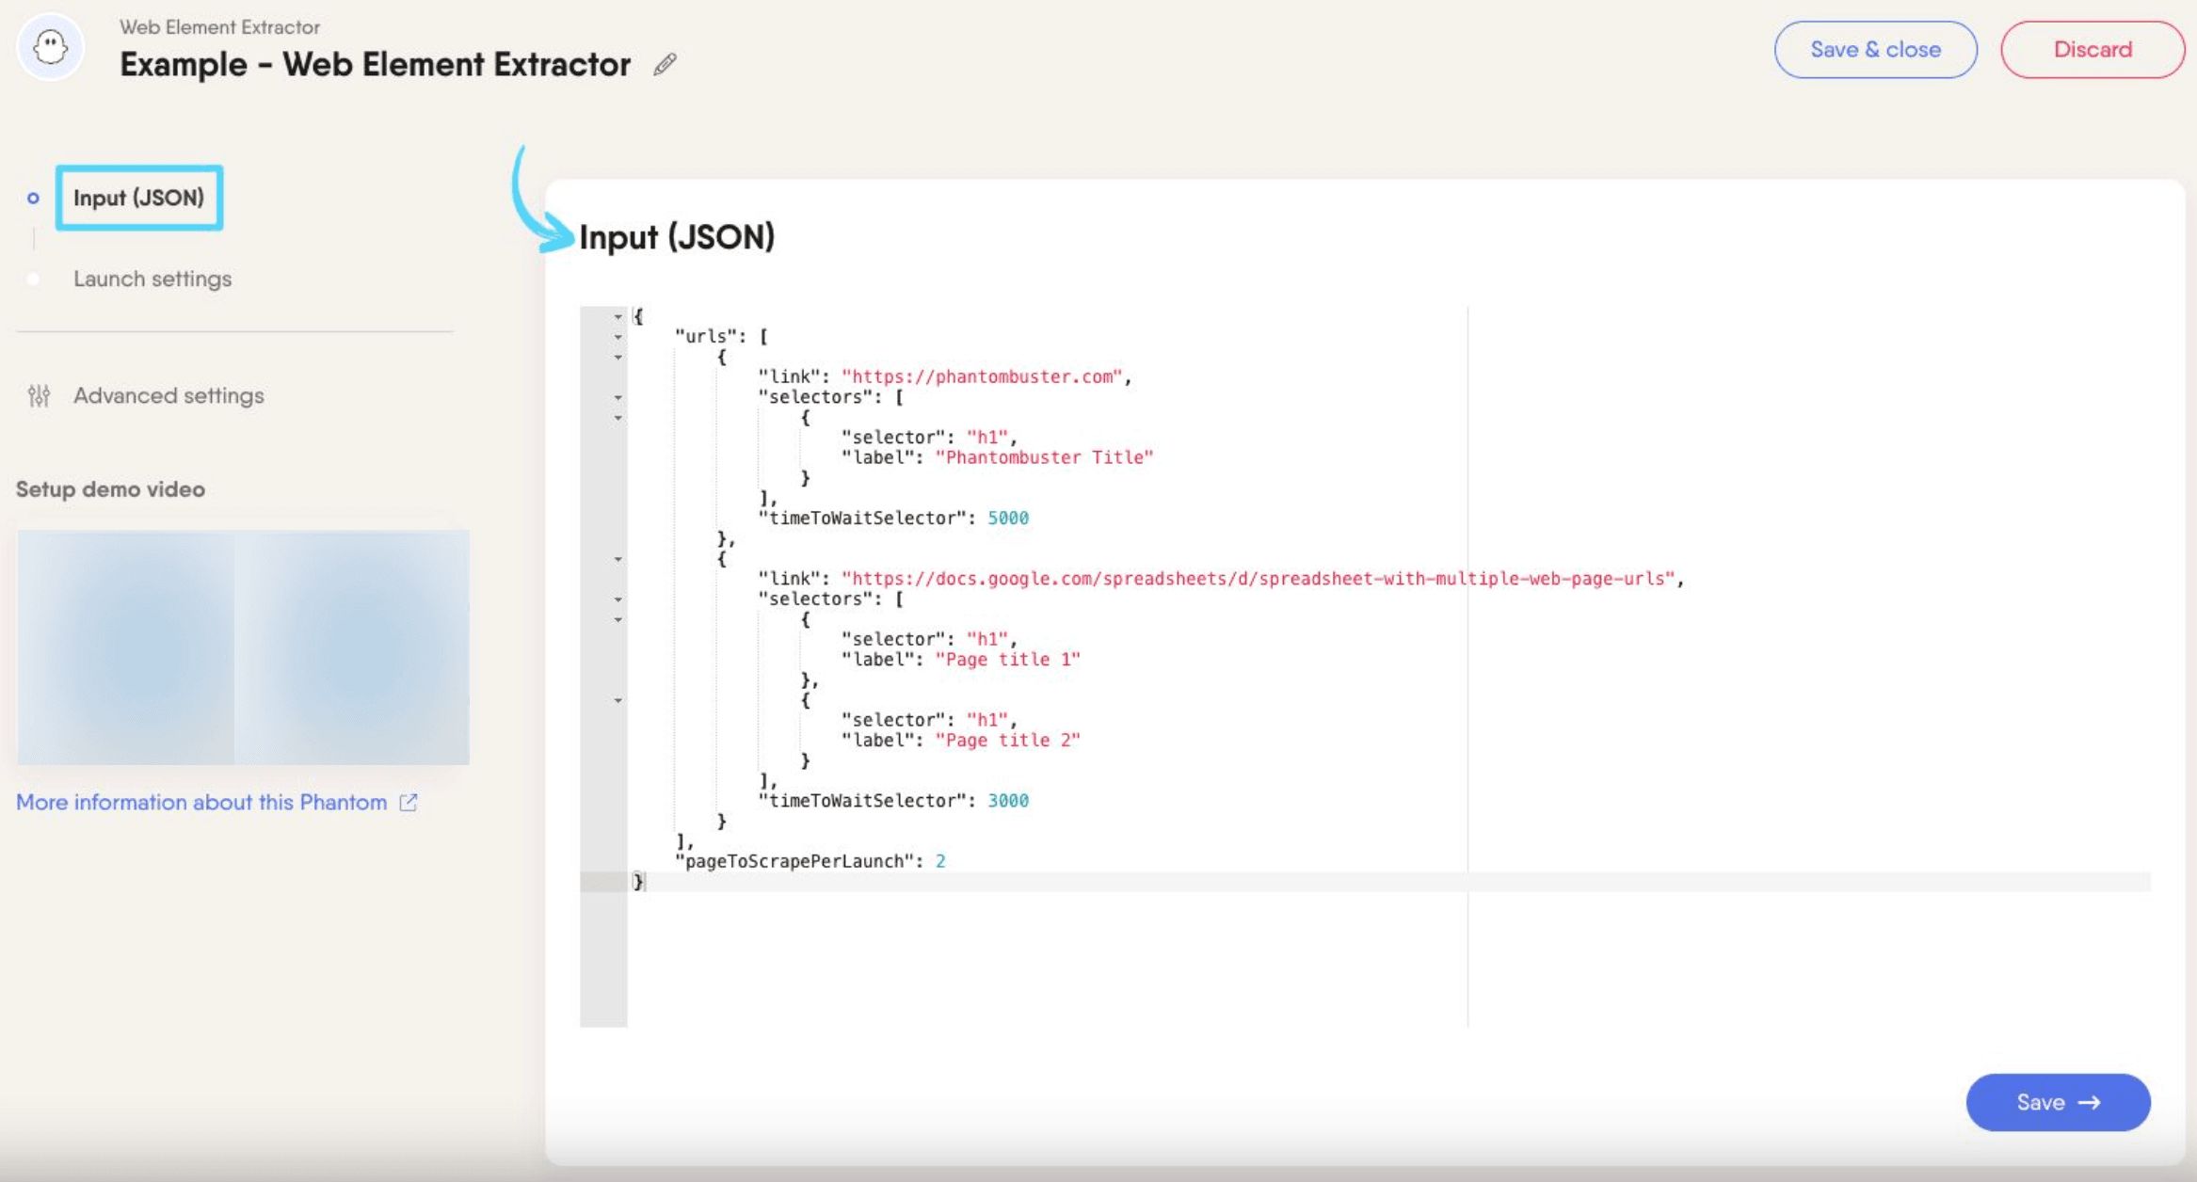Discard the changes
Screen dimensions: 2197x1182
point(2093,49)
